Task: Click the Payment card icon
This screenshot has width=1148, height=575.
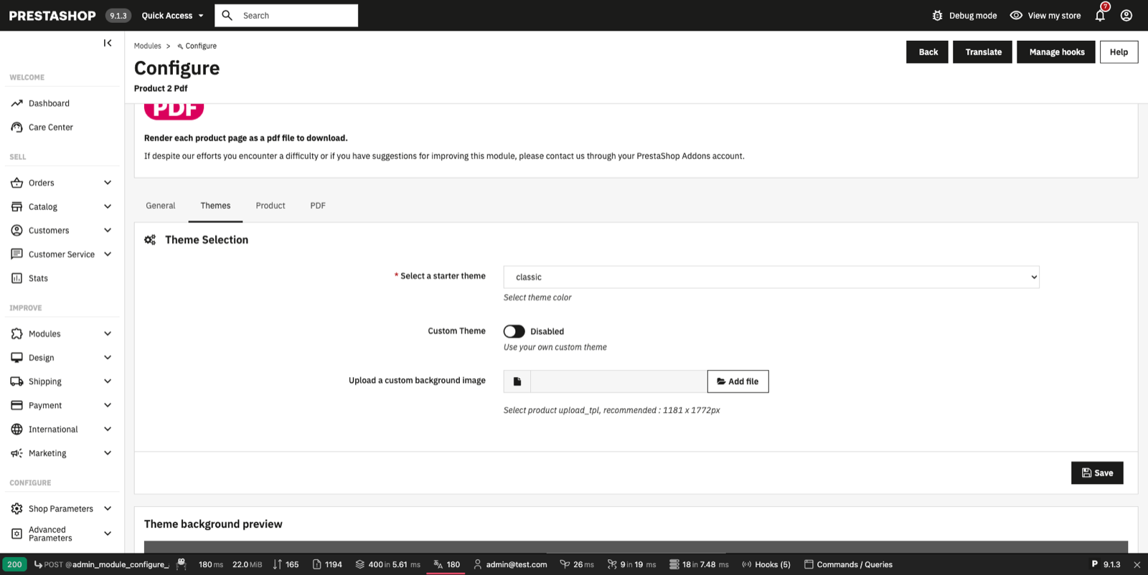Action: (17, 406)
